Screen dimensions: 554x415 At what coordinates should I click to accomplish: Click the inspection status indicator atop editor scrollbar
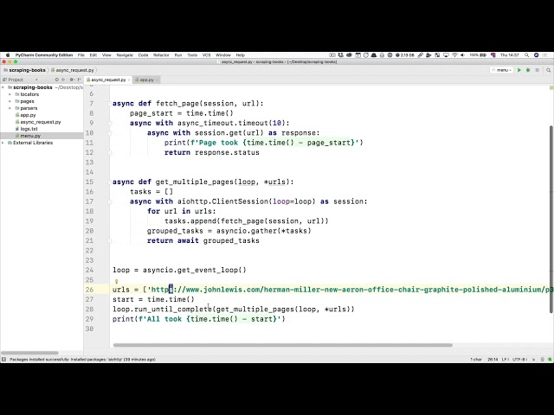(x=551, y=87)
